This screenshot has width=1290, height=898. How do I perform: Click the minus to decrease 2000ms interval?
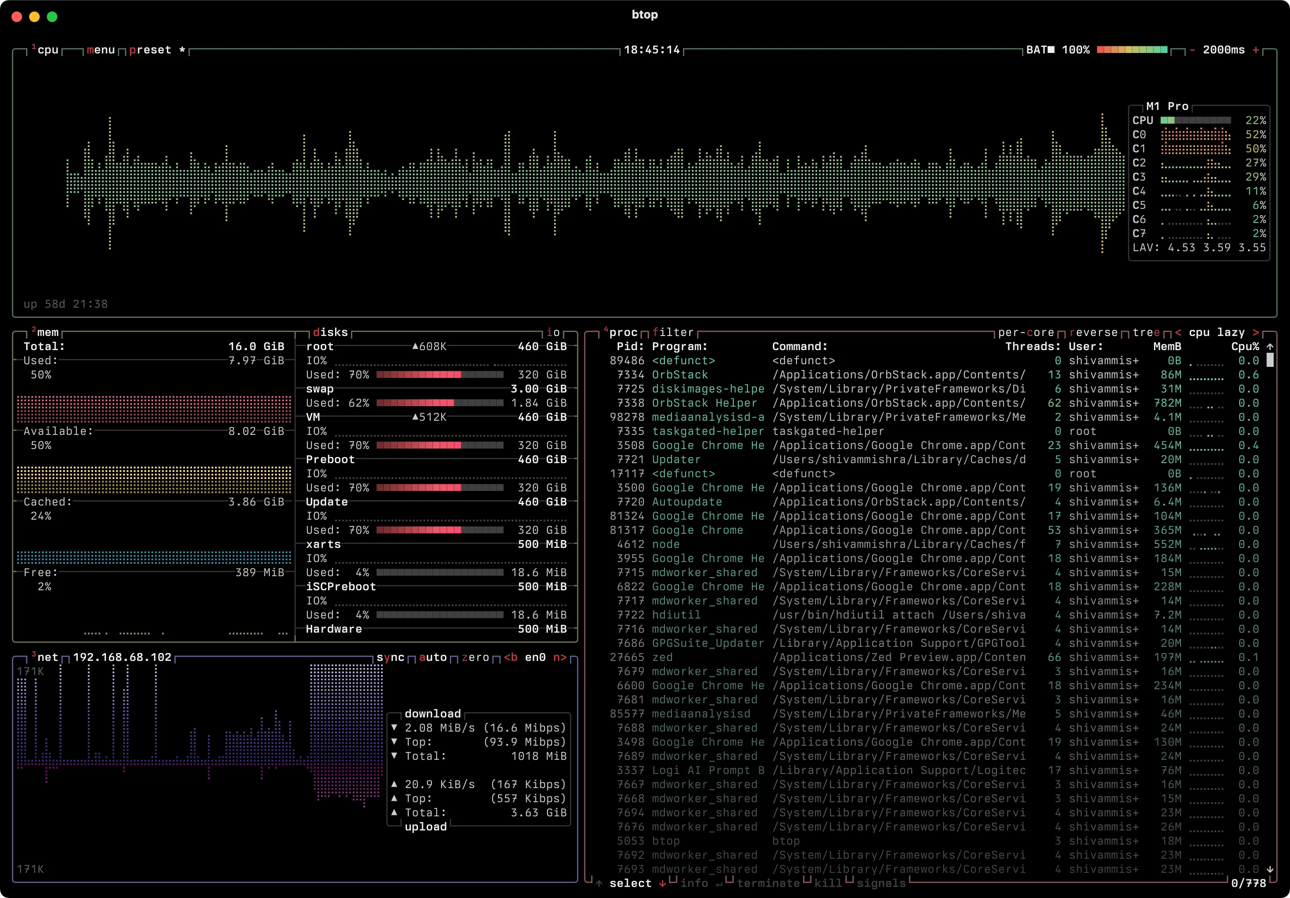pos(1192,50)
